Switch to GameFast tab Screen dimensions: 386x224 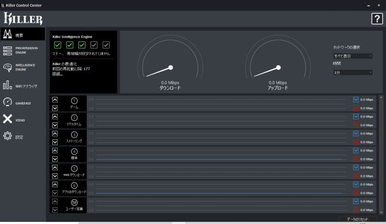pyautogui.click(x=23, y=103)
